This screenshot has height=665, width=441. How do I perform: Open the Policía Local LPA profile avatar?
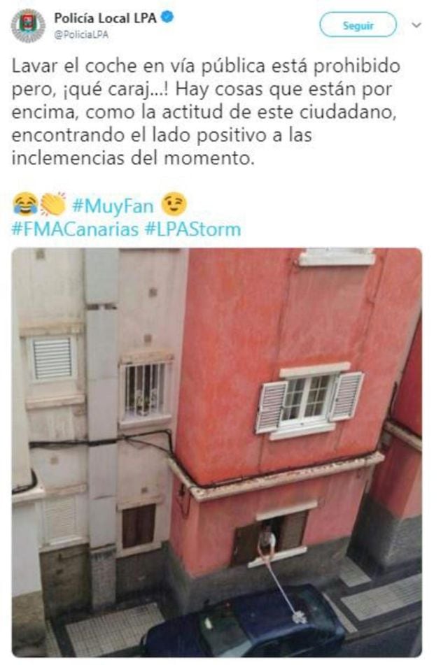point(27,26)
